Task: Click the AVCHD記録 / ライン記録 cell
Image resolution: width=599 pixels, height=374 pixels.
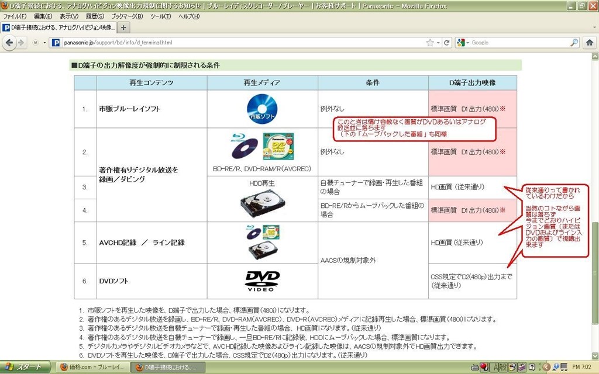Action: click(152, 243)
